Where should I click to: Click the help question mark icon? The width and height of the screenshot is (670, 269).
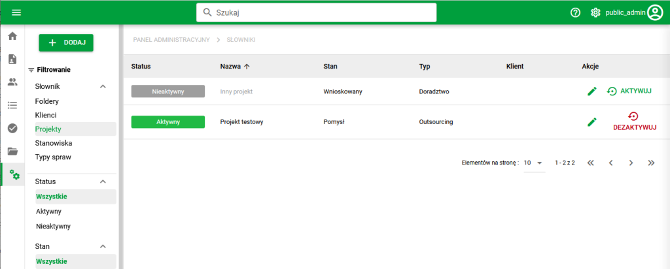click(576, 12)
